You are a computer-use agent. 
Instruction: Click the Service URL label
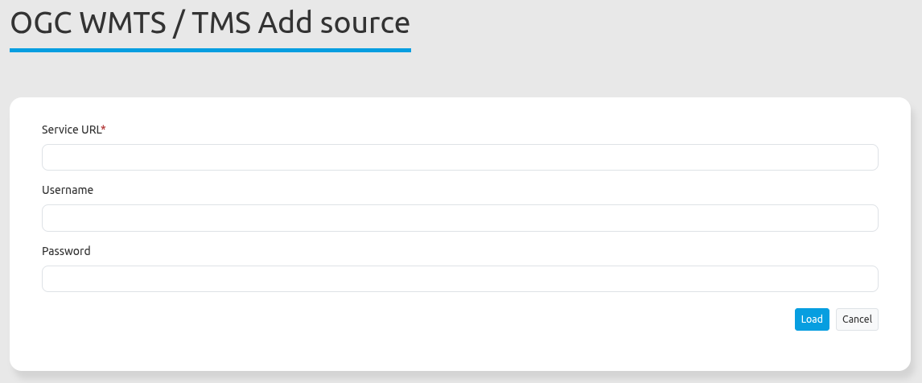tap(71, 130)
